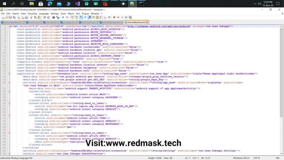Open the File menu
The width and height of the screenshot is (284, 160).
[x=3, y=14]
